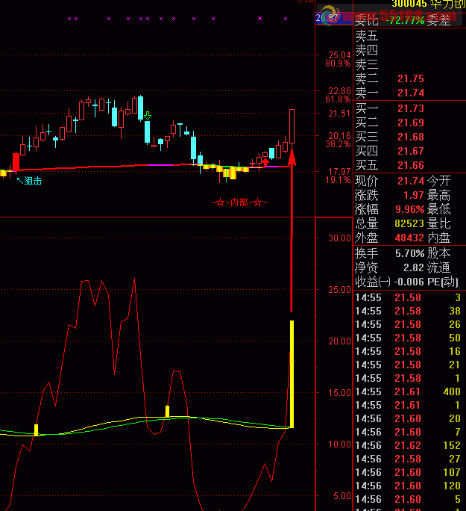Click the 14:56 tick with volume 107
The height and width of the screenshot is (511, 466).
click(x=409, y=472)
